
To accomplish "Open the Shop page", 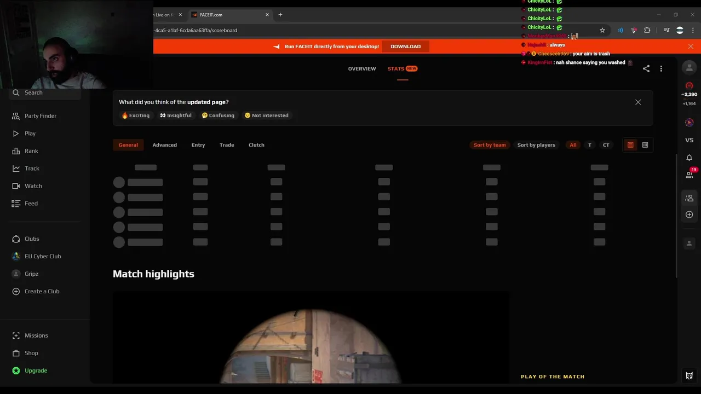I will tap(31, 353).
